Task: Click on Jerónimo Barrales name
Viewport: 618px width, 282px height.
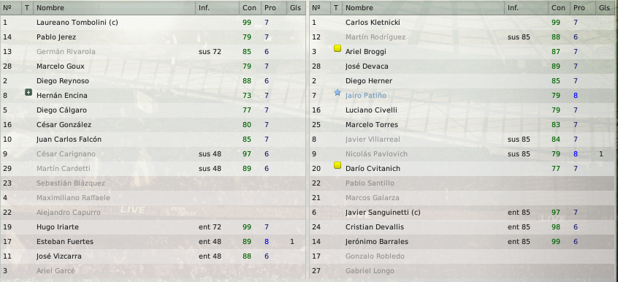Action: click(377, 242)
